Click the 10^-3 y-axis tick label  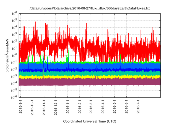pos(14,77)
